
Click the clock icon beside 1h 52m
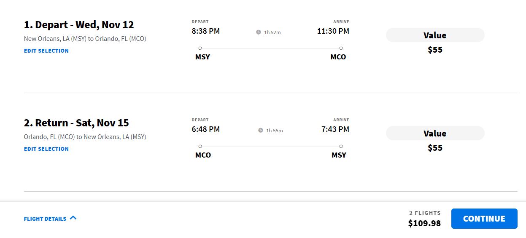[x=259, y=32]
